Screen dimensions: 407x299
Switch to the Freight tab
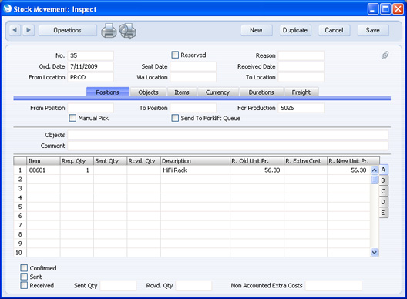point(301,92)
